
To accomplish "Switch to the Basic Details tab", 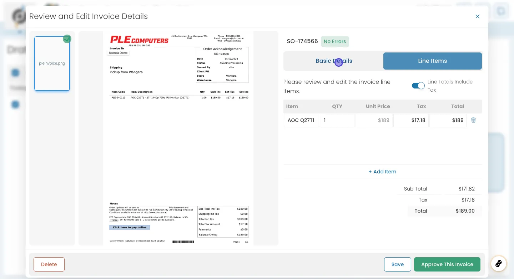I will [x=334, y=61].
